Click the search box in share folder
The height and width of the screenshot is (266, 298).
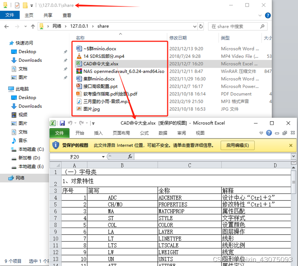click(238, 27)
